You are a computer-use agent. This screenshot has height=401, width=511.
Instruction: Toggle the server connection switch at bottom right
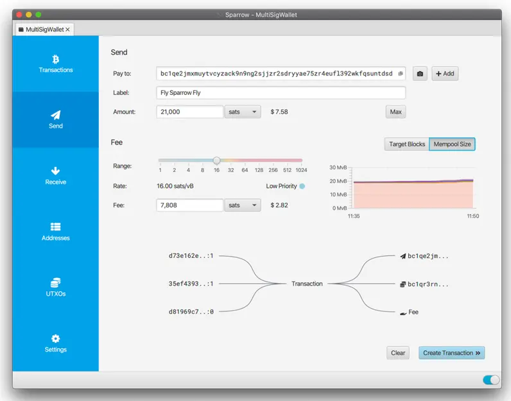pyautogui.click(x=491, y=380)
